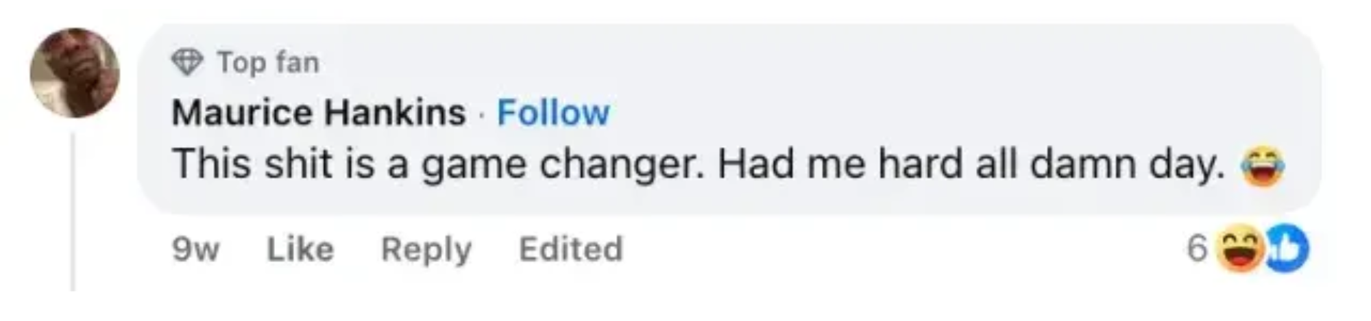Click empty space right of Follow in bubble

pos(891,113)
